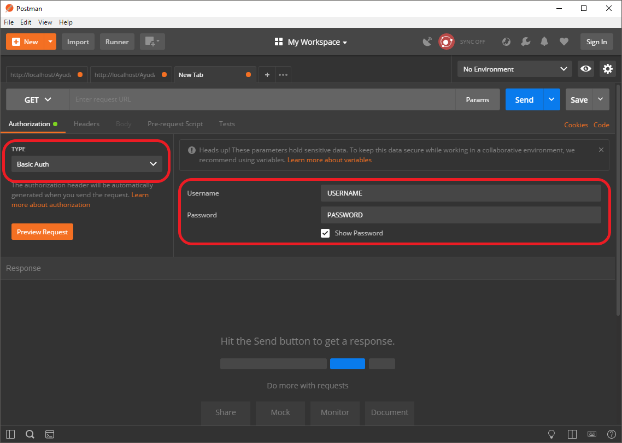Click the interceptor satellite icon
The image size is (622, 443).
pos(427,42)
